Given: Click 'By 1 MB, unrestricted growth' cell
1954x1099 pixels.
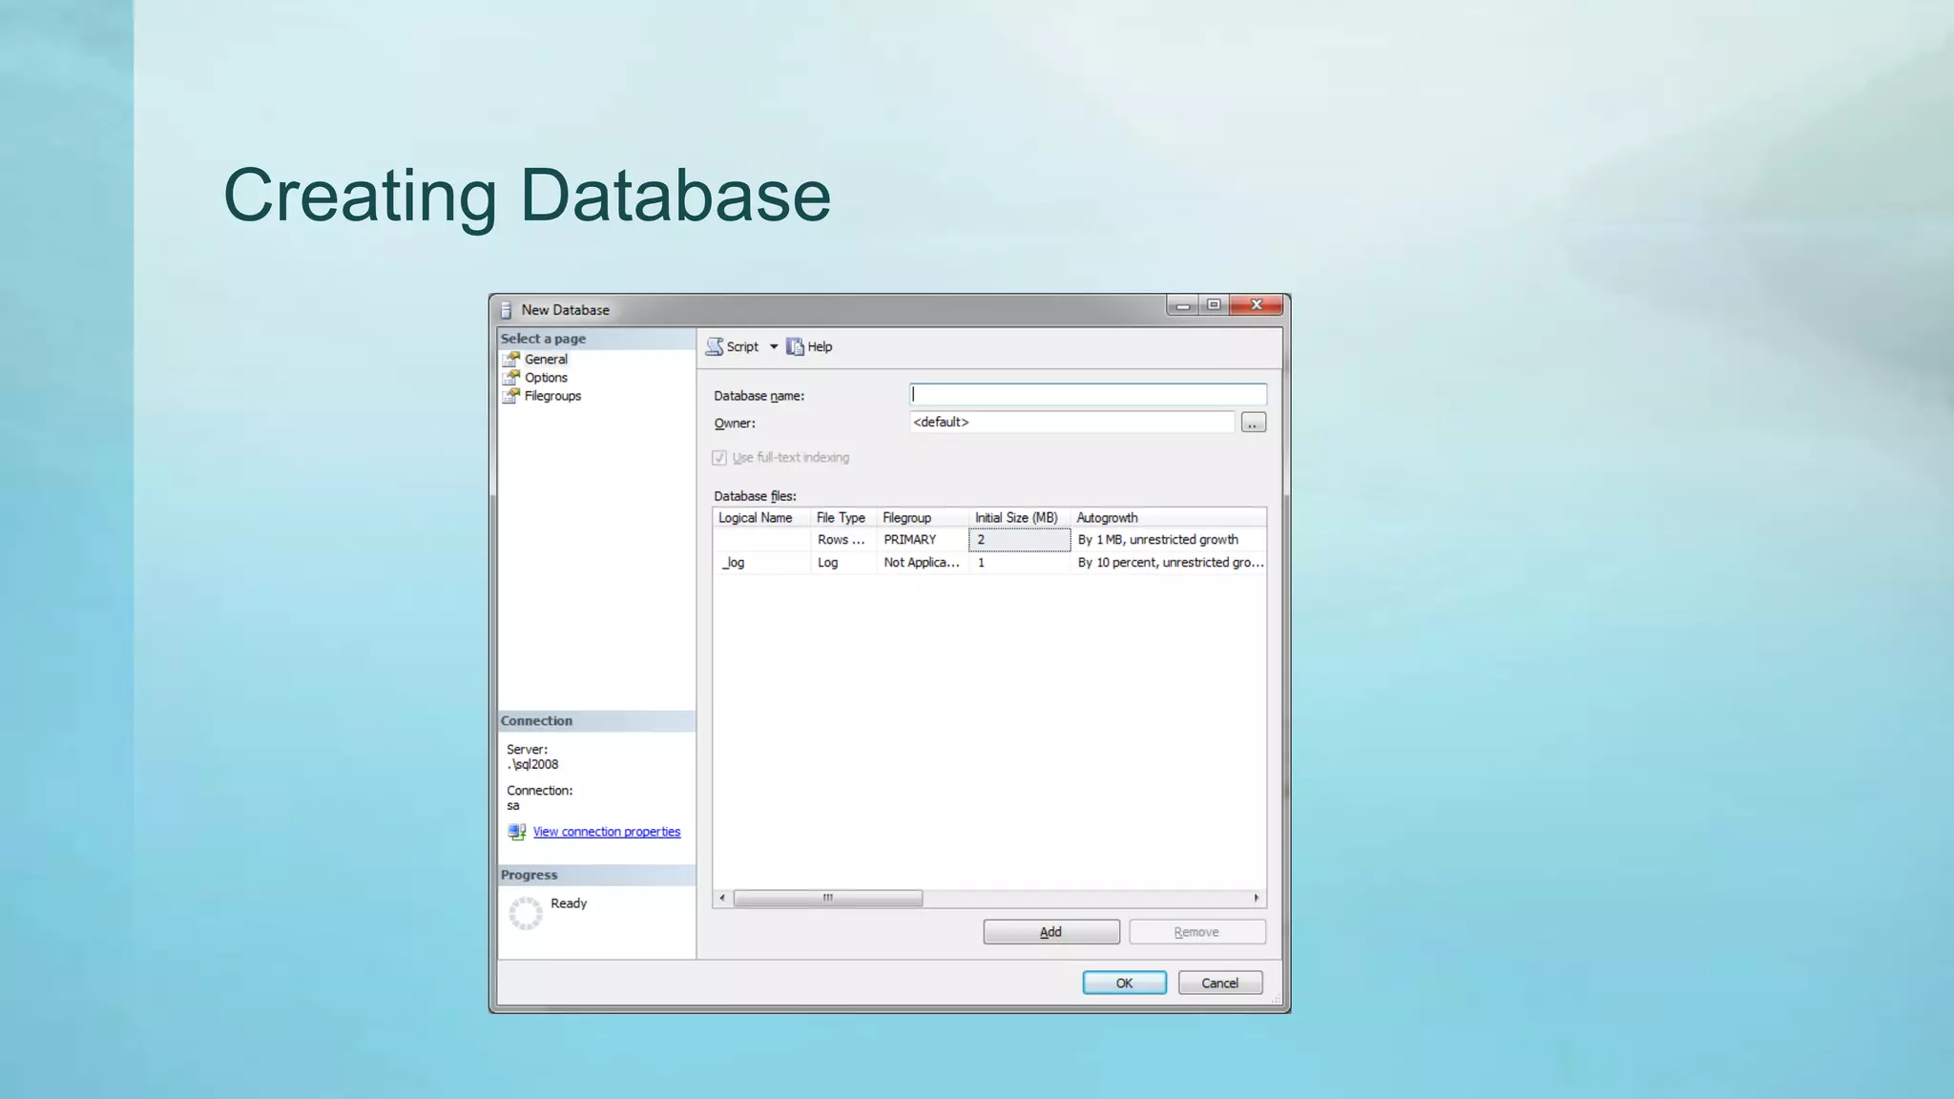Looking at the screenshot, I should pos(1169,540).
